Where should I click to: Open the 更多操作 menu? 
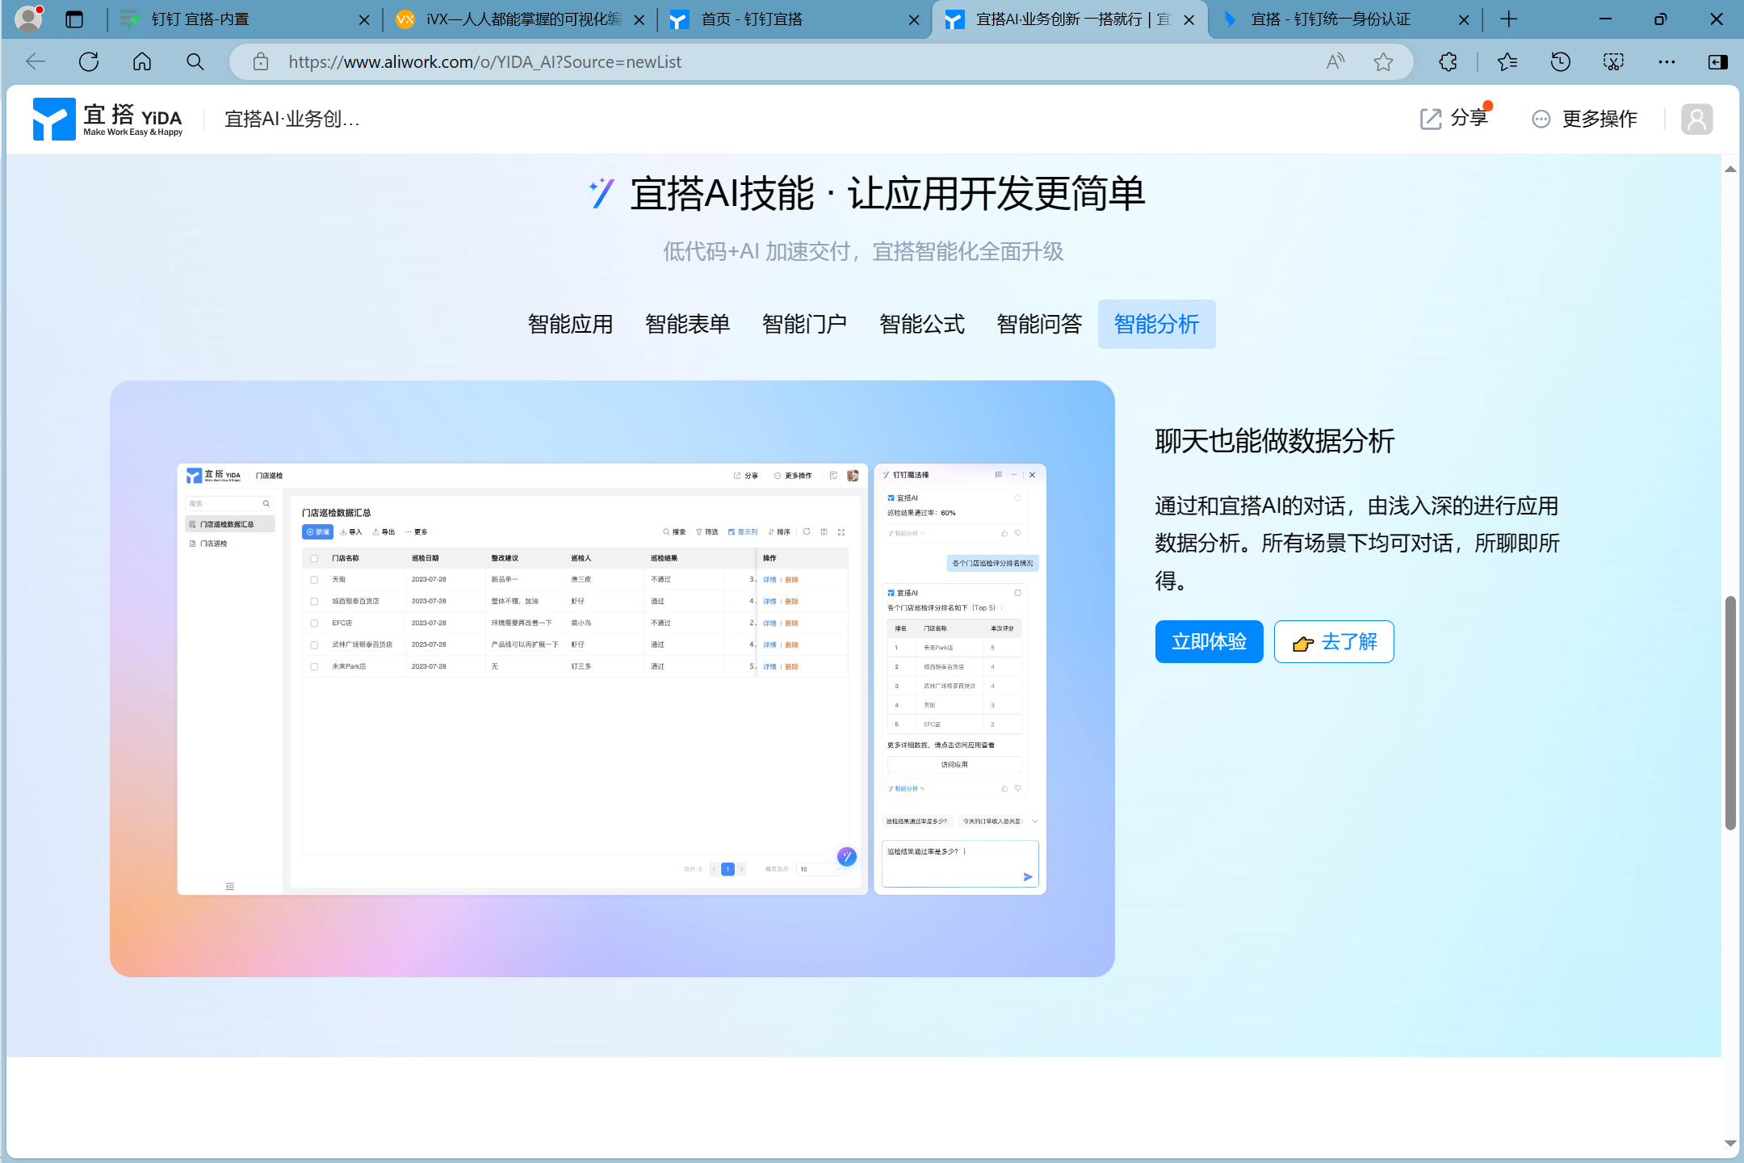tap(1584, 119)
